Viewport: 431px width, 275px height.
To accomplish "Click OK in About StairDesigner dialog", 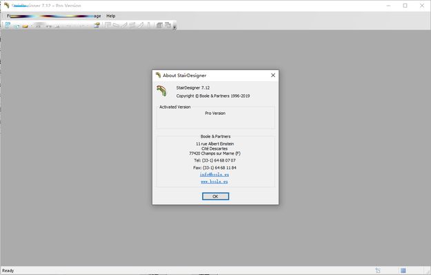I will [x=215, y=196].
